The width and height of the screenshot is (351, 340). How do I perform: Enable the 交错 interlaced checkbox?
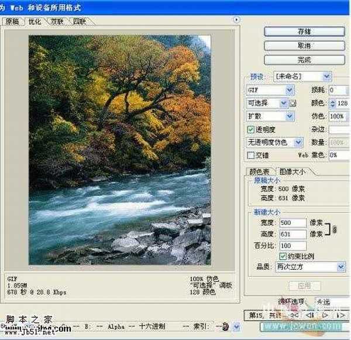point(251,155)
